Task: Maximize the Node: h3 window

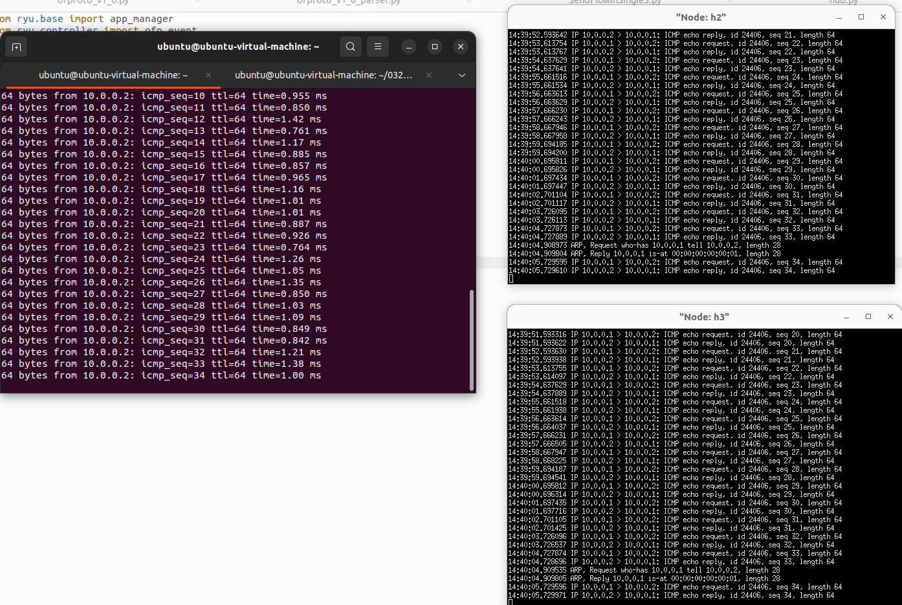Action: point(868,317)
